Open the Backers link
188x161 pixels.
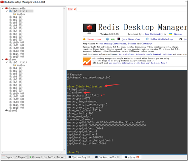(x=132, y=44)
